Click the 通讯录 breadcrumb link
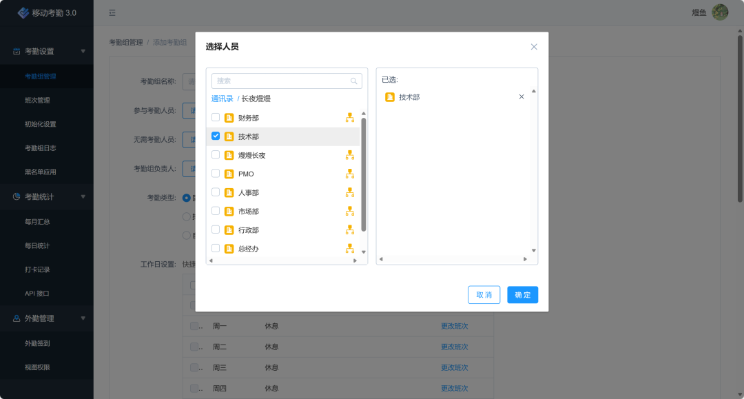The image size is (744, 399). 223,99
